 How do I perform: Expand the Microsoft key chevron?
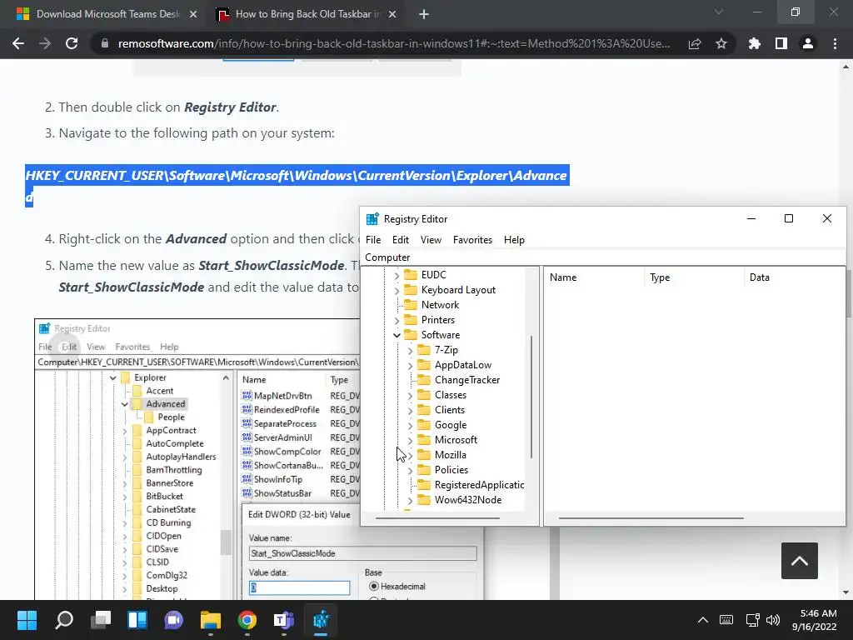[x=410, y=440]
